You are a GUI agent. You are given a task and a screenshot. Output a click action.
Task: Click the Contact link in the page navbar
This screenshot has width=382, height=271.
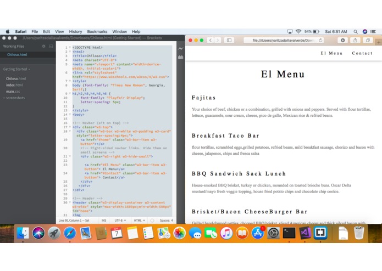[x=362, y=53]
